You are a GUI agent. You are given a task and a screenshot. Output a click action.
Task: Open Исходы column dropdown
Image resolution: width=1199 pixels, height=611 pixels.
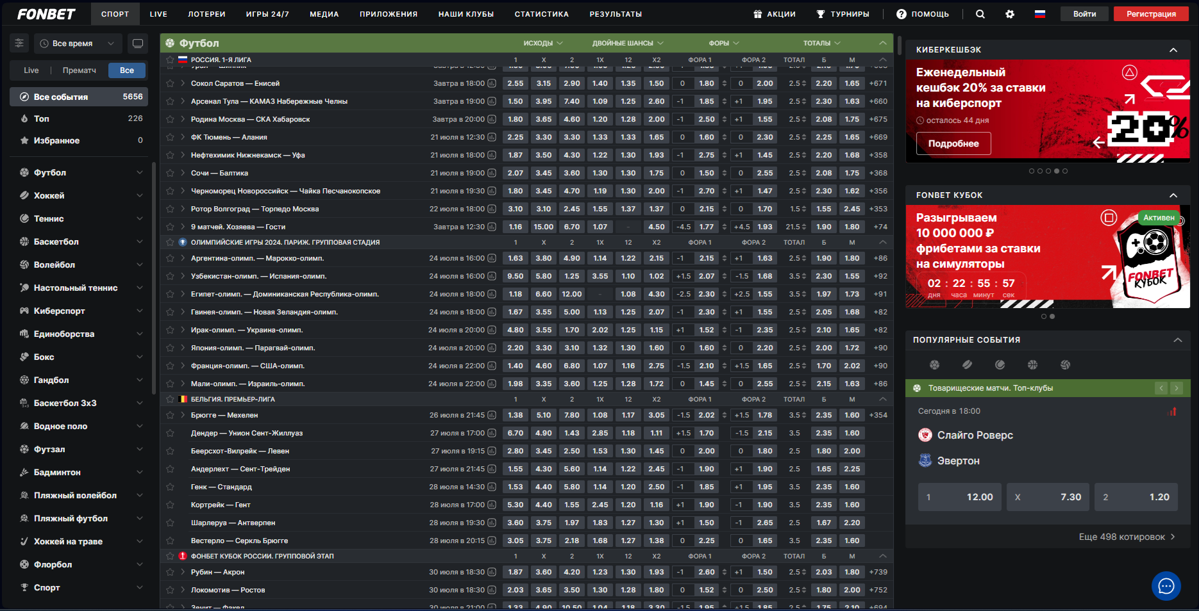543,43
